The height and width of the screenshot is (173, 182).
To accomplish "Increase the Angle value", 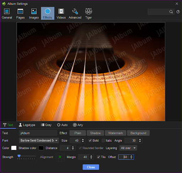I will 140,139.
